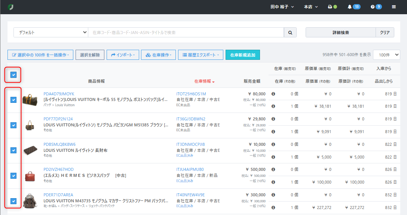407x215 pixels.
Task: Open the デフォルト search preset dropdown
Action: (x=51, y=33)
